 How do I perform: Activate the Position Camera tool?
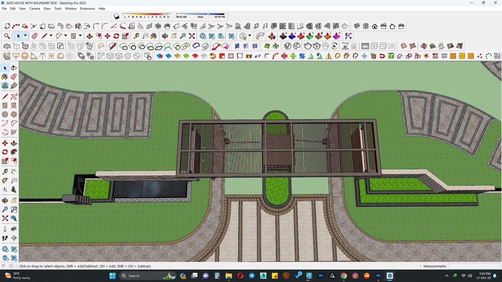pos(5,229)
